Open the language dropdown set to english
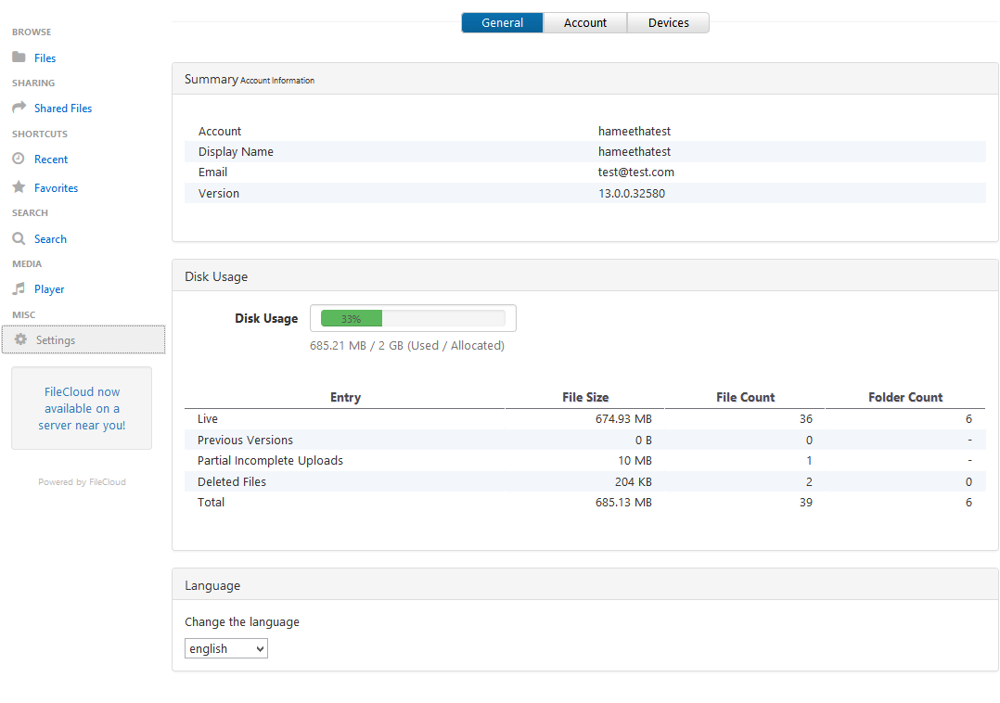Image resolution: width=1000 pixels, height=703 pixels. click(225, 648)
